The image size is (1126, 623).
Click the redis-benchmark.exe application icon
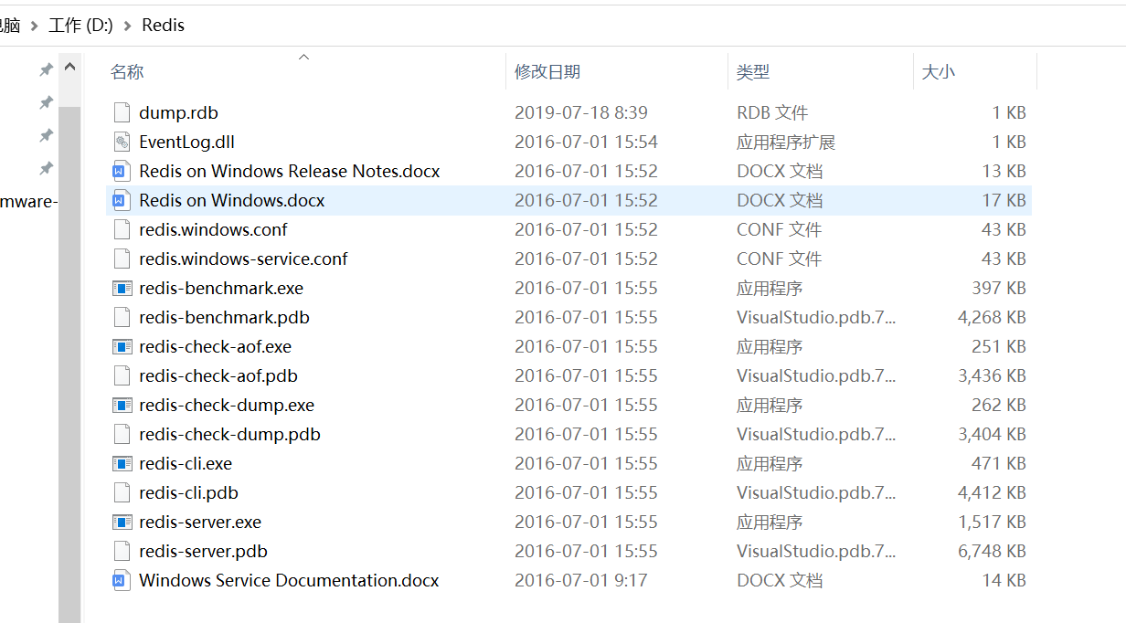point(122,288)
